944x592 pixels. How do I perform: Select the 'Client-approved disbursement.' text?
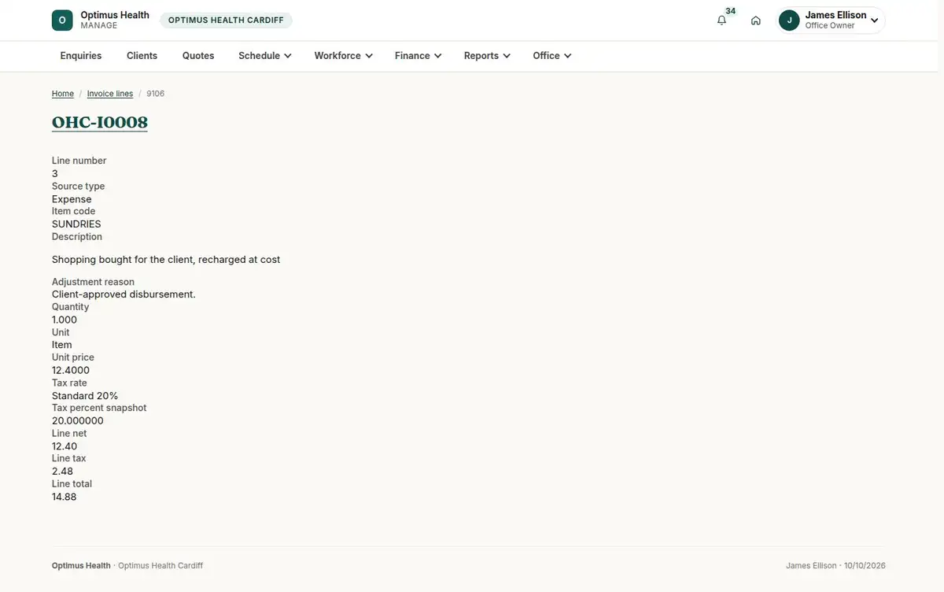[124, 294]
